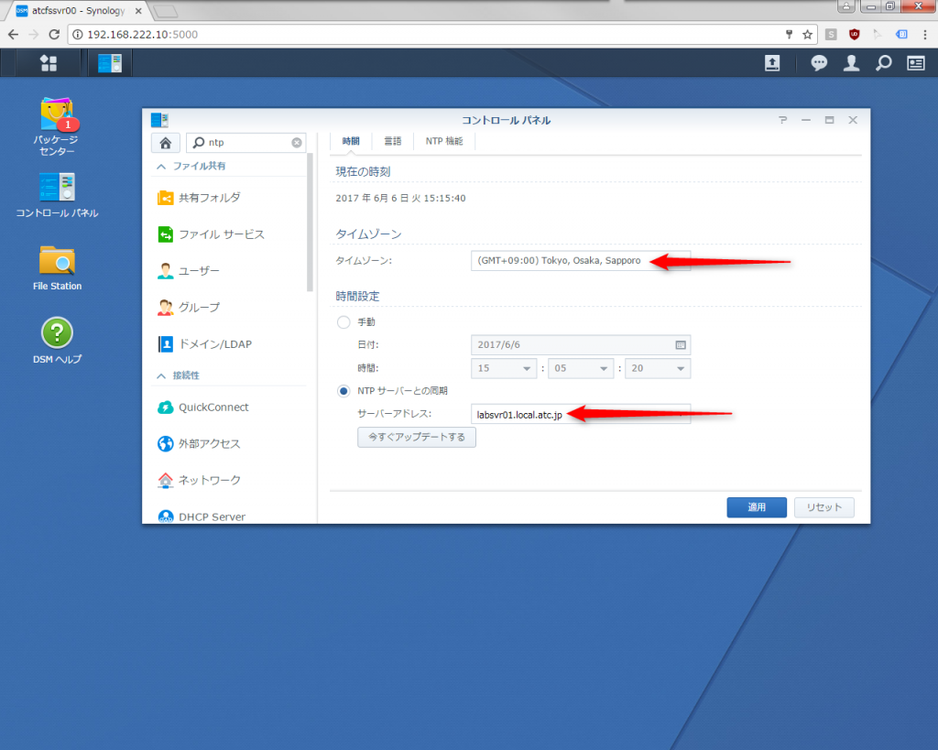Click the gray S extension icon
The height and width of the screenshot is (750, 938).
[x=831, y=35]
